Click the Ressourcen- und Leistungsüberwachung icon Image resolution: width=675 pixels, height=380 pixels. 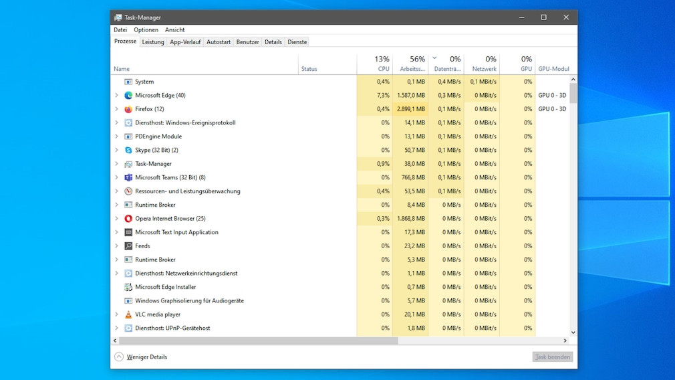pos(128,191)
